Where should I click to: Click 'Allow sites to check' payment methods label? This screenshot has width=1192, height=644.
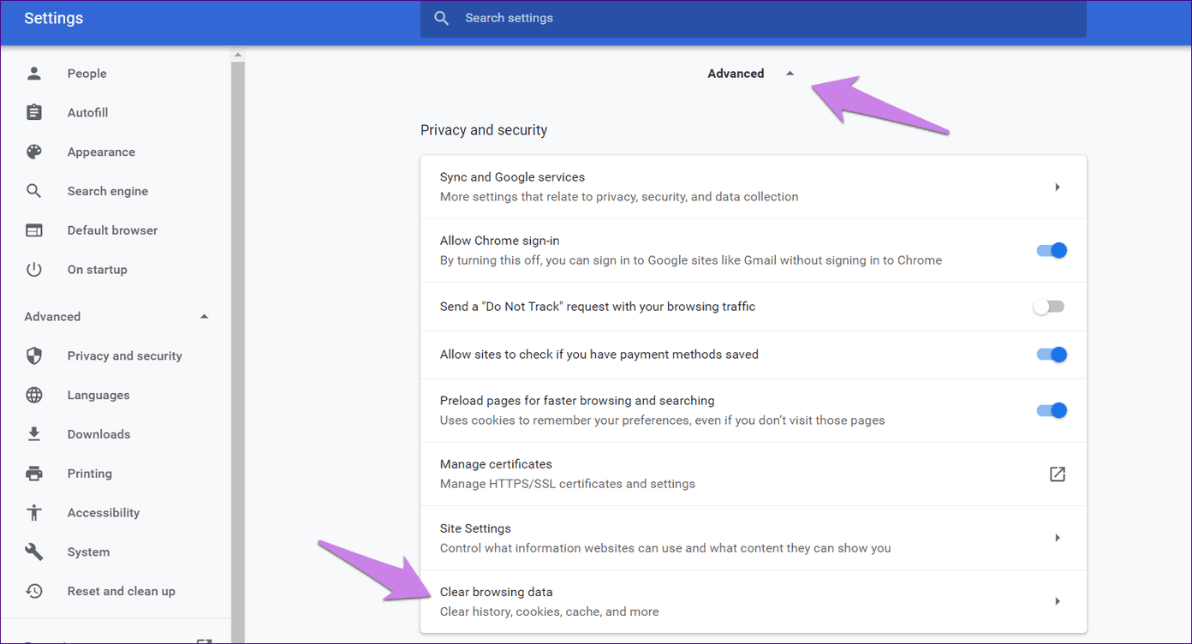(599, 355)
